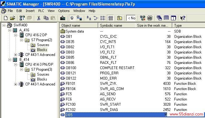Collapse the B_414 station node
The width and height of the screenshot is (205, 118).
pyautogui.click(x=10, y=60)
